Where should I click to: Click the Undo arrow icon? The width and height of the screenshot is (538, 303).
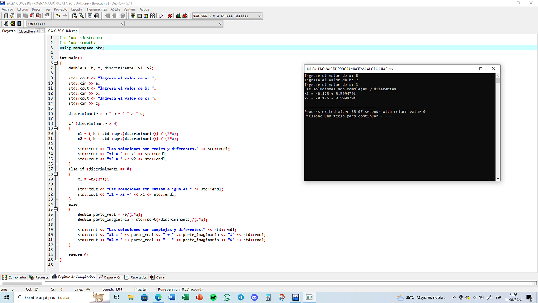click(58, 16)
